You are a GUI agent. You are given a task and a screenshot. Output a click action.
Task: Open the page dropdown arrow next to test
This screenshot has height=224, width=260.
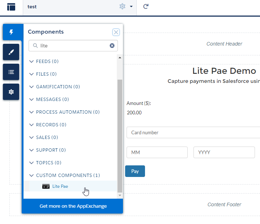coord(131,7)
